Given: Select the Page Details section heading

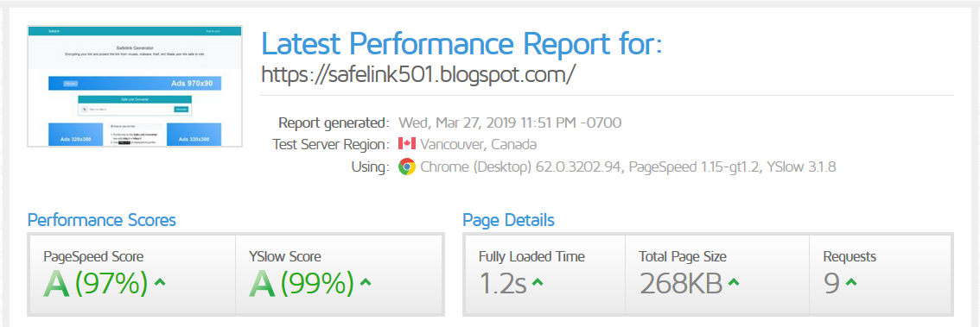Looking at the screenshot, I should 508,220.
